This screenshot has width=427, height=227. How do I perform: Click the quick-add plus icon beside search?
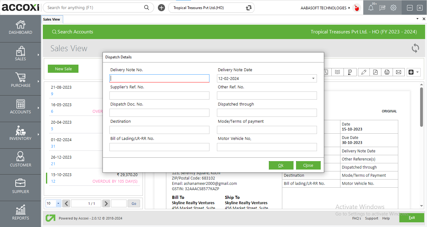point(161,8)
